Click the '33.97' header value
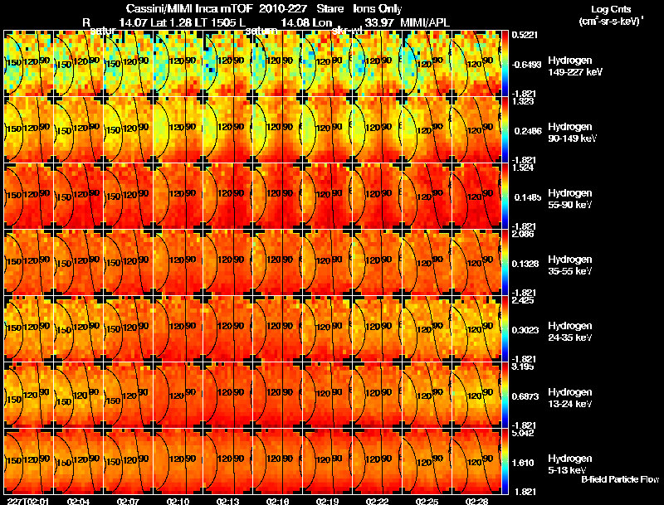This screenshot has width=664, height=505. (x=379, y=22)
